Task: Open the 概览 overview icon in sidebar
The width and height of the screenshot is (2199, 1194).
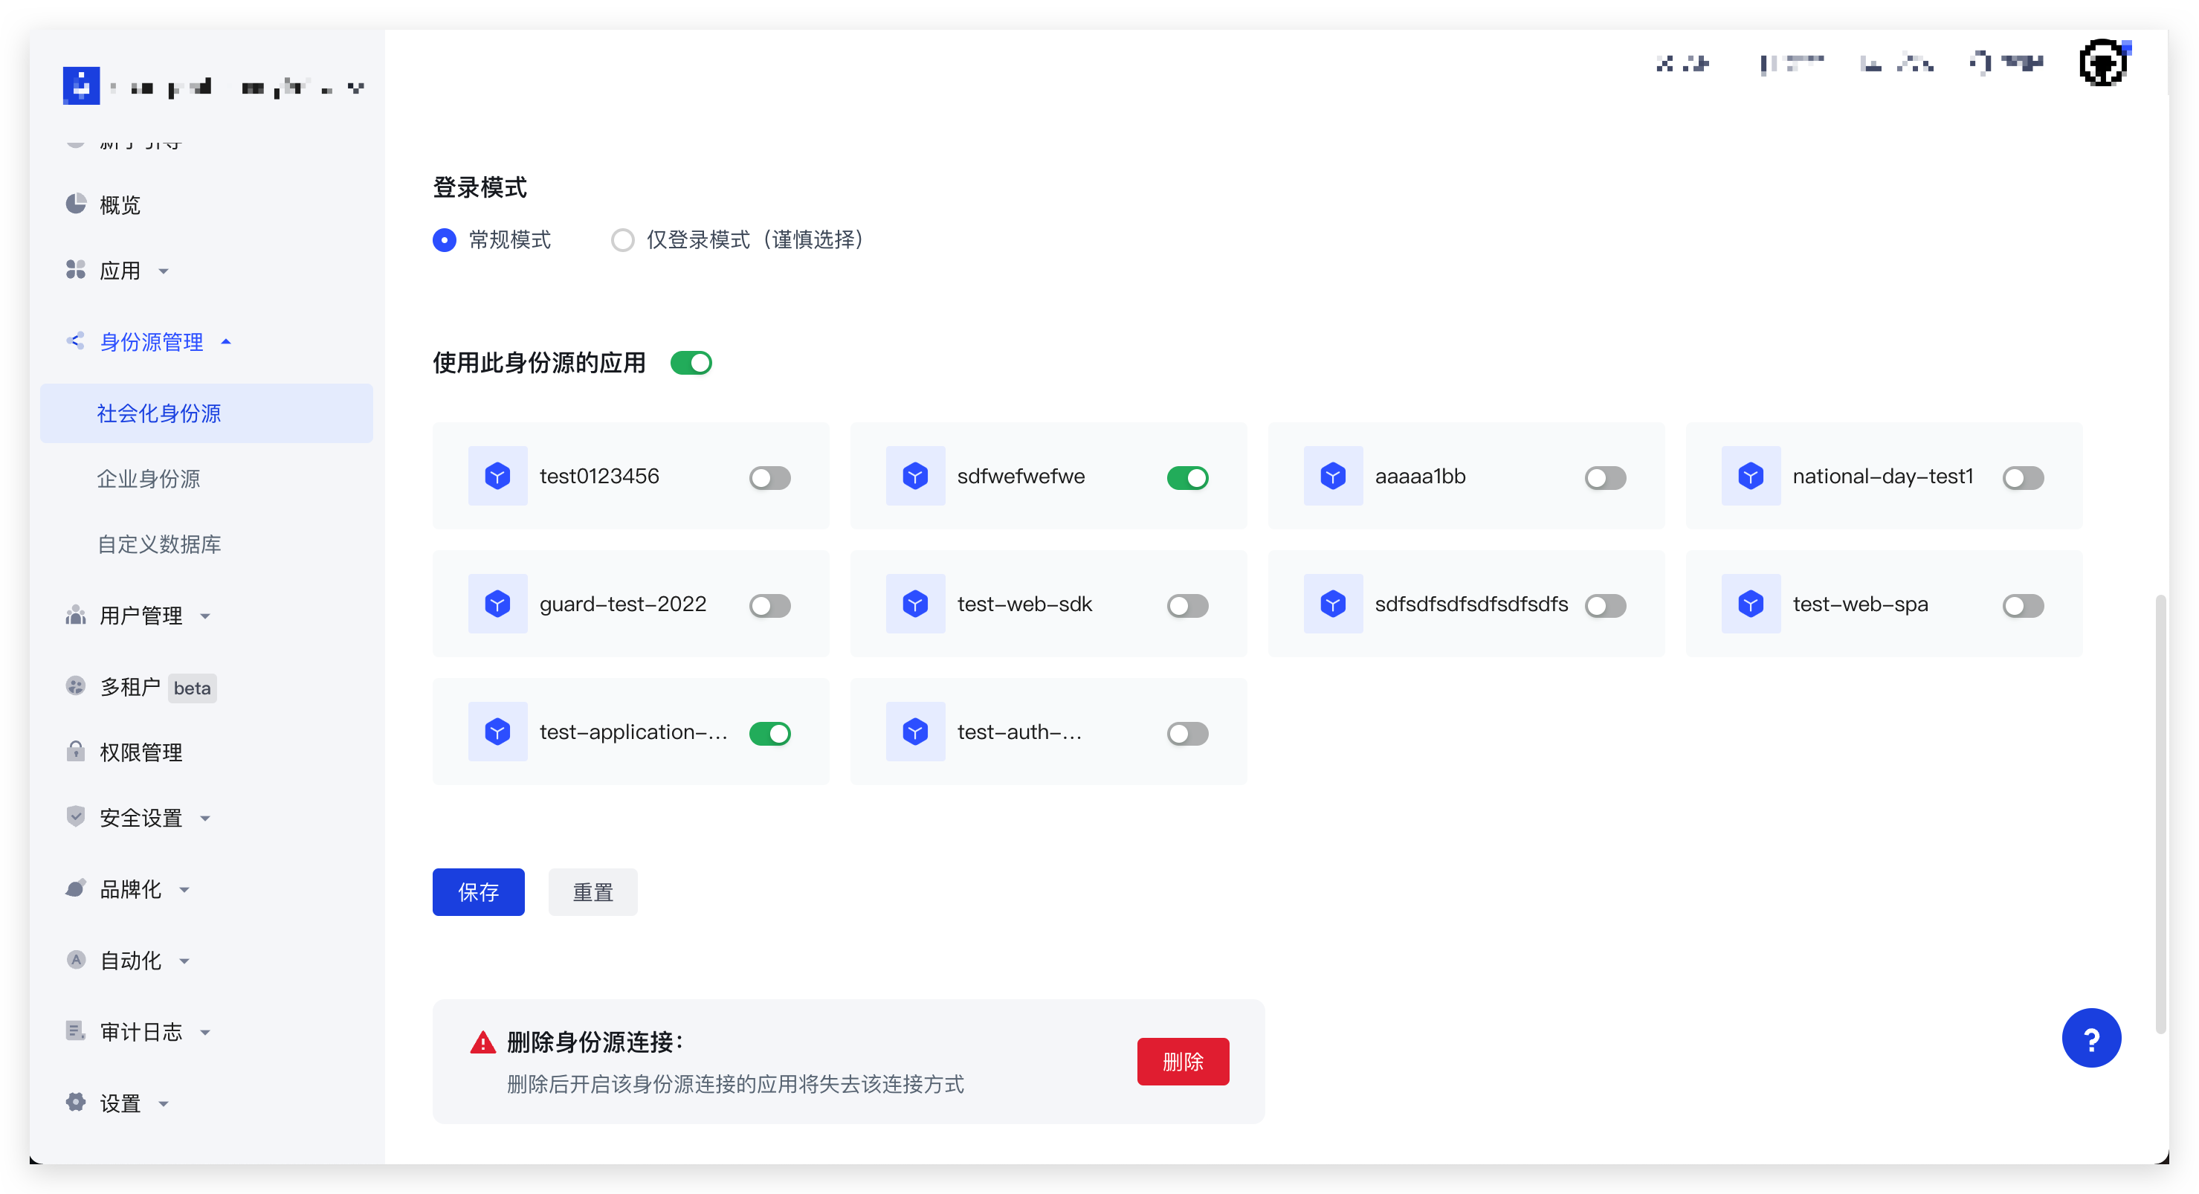Action: point(76,203)
